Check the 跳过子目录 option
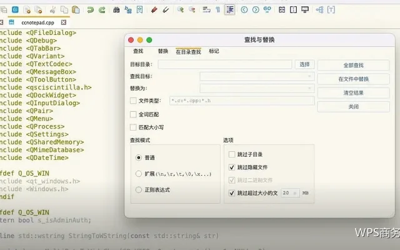This screenshot has height=250, width=400. coord(232,154)
